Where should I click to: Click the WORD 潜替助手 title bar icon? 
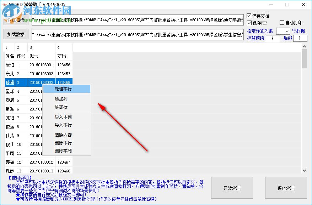(5, 4)
